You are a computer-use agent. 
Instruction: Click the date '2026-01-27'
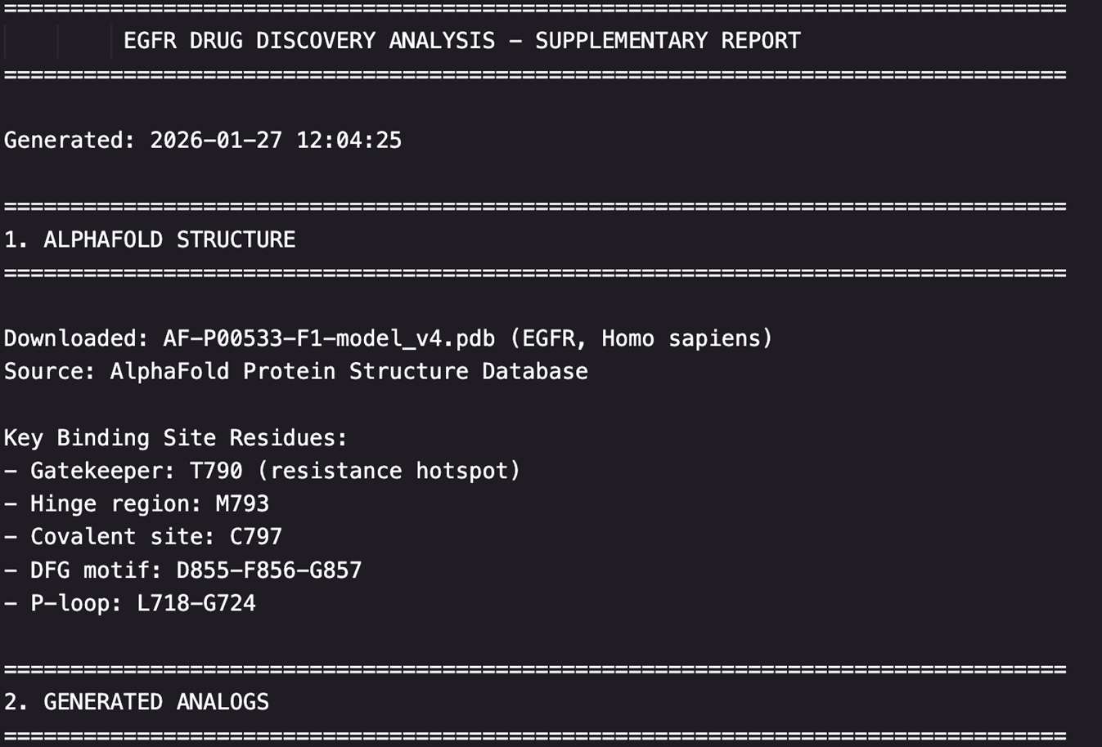coord(216,140)
